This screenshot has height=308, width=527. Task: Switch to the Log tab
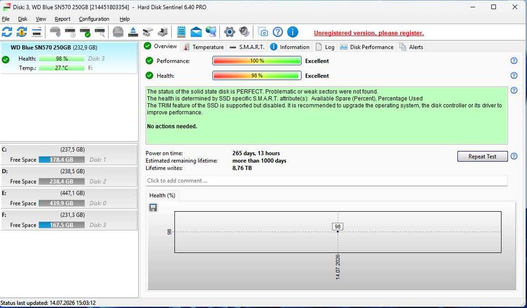pyautogui.click(x=325, y=47)
